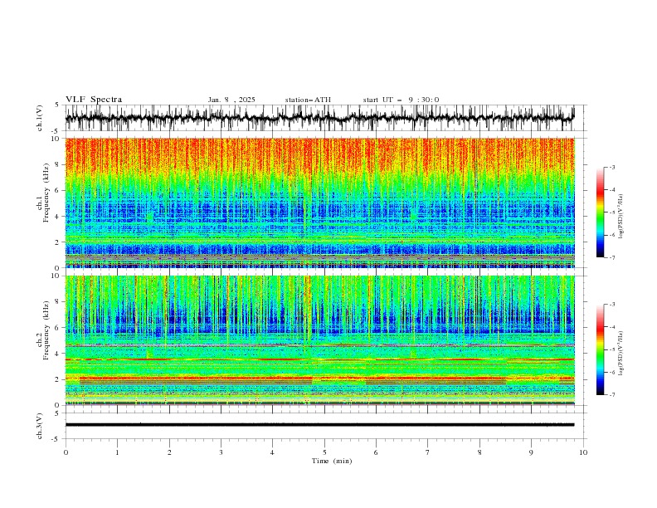Click the "8" tick on ch.1 frequency axis

tap(59, 164)
